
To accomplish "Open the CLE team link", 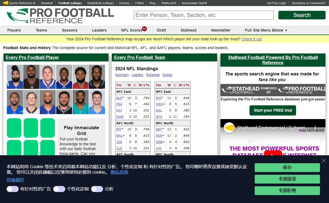I will pyautogui.click(x=119, y=148).
